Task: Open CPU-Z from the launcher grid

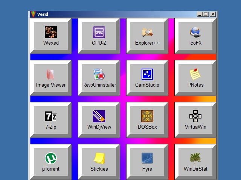Action: (x=99, y=36)
